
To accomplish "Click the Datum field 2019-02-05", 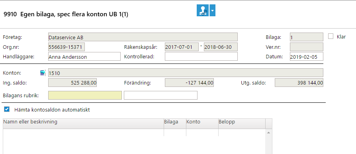I will click(x=307, y=56).
